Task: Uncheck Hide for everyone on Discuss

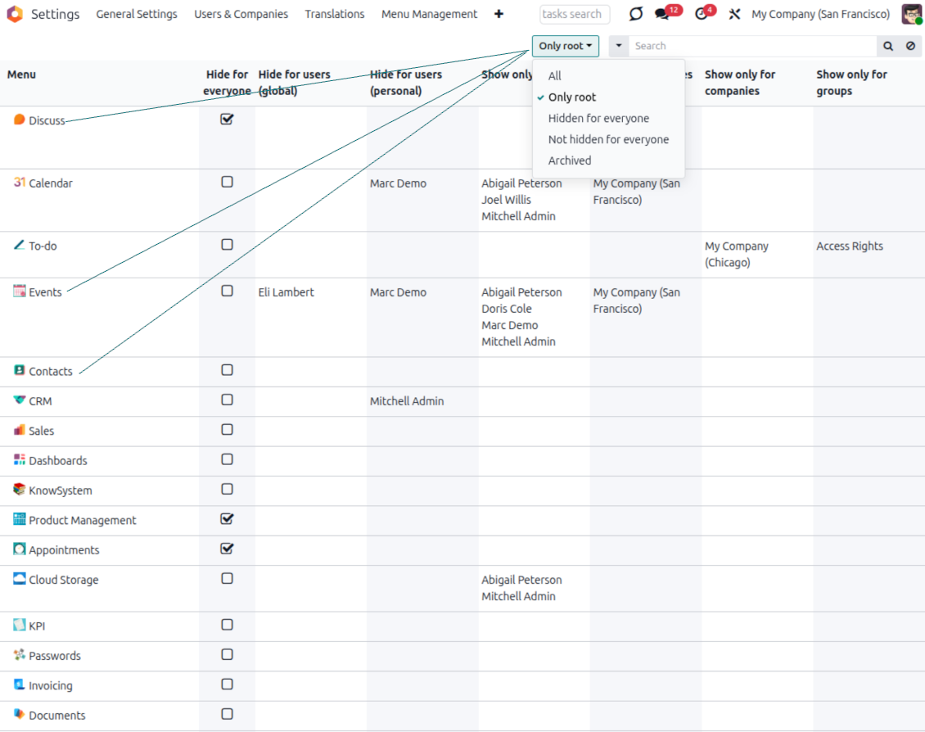Action: click(x=228, y=120)
